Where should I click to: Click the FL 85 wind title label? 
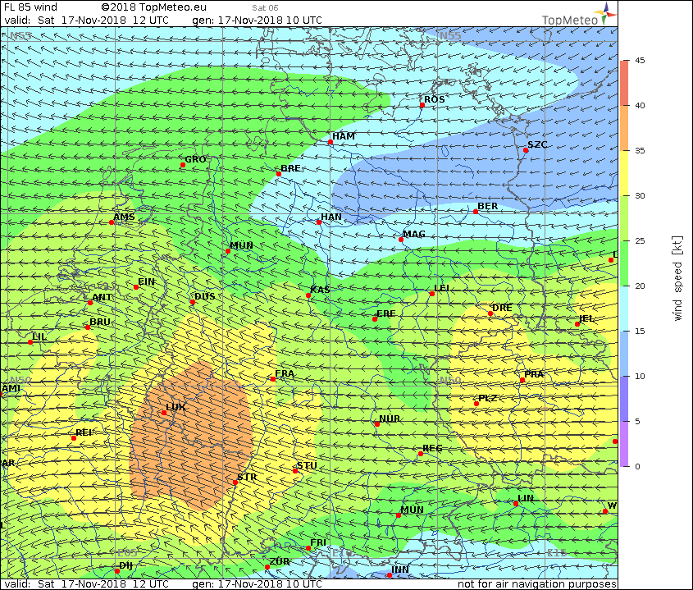point(30,7)
